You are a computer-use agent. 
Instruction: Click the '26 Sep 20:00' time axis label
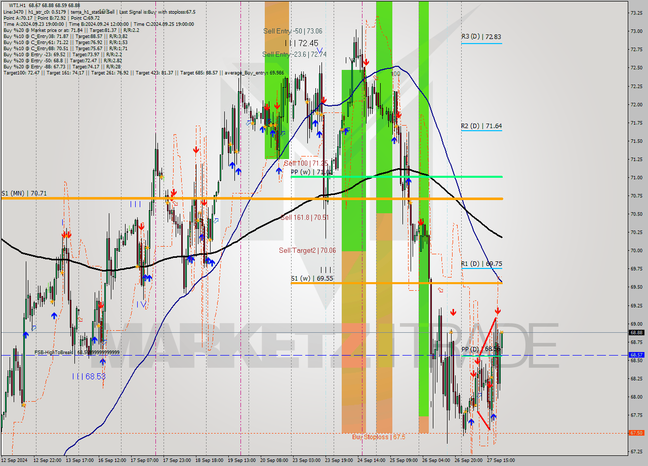tap(468, 460)
